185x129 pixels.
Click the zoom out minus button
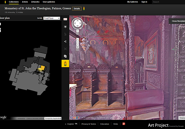tap(77, 34)
